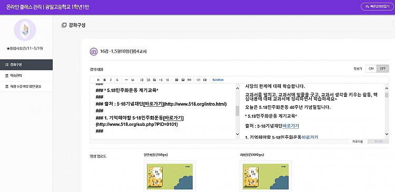Image resolution: width=395 pixels, height=192 pixels.
Task: Click the header title '온라인 클래스 관리'
Action: tap(23, 7)
